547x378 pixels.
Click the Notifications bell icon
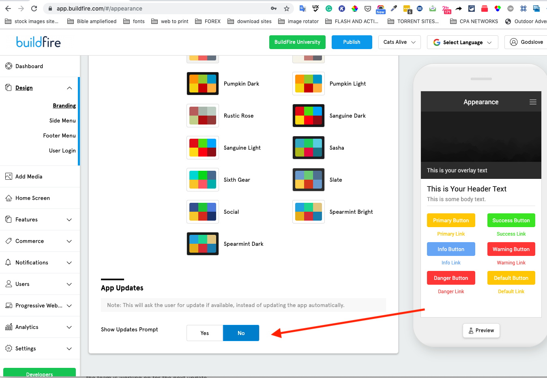9,262
